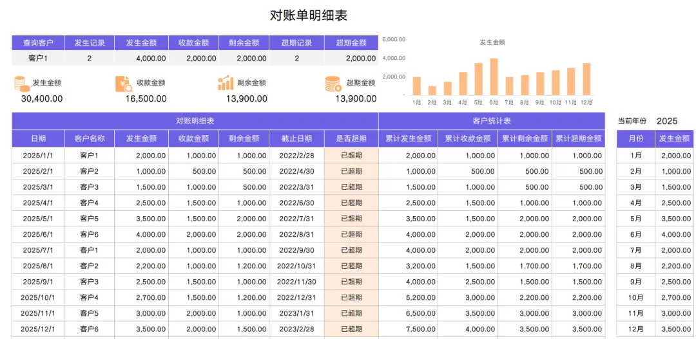Select the 对账明细表 section header
This screenshot has height=339, width=696.
click(195, 121)
